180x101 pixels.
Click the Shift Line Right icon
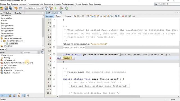coord(119,16)
